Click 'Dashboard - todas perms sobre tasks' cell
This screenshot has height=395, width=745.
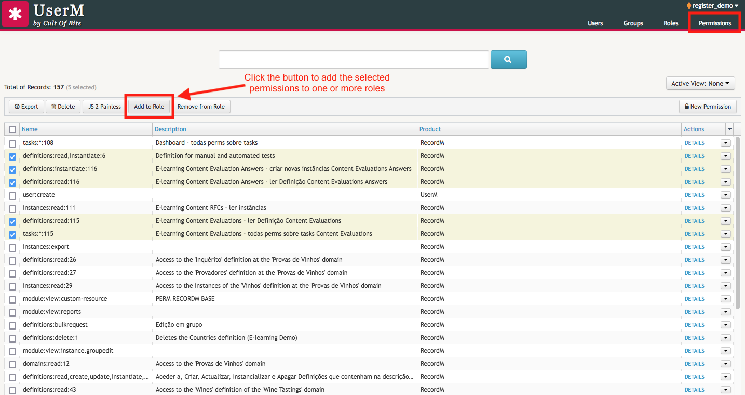tap(285, 143)
